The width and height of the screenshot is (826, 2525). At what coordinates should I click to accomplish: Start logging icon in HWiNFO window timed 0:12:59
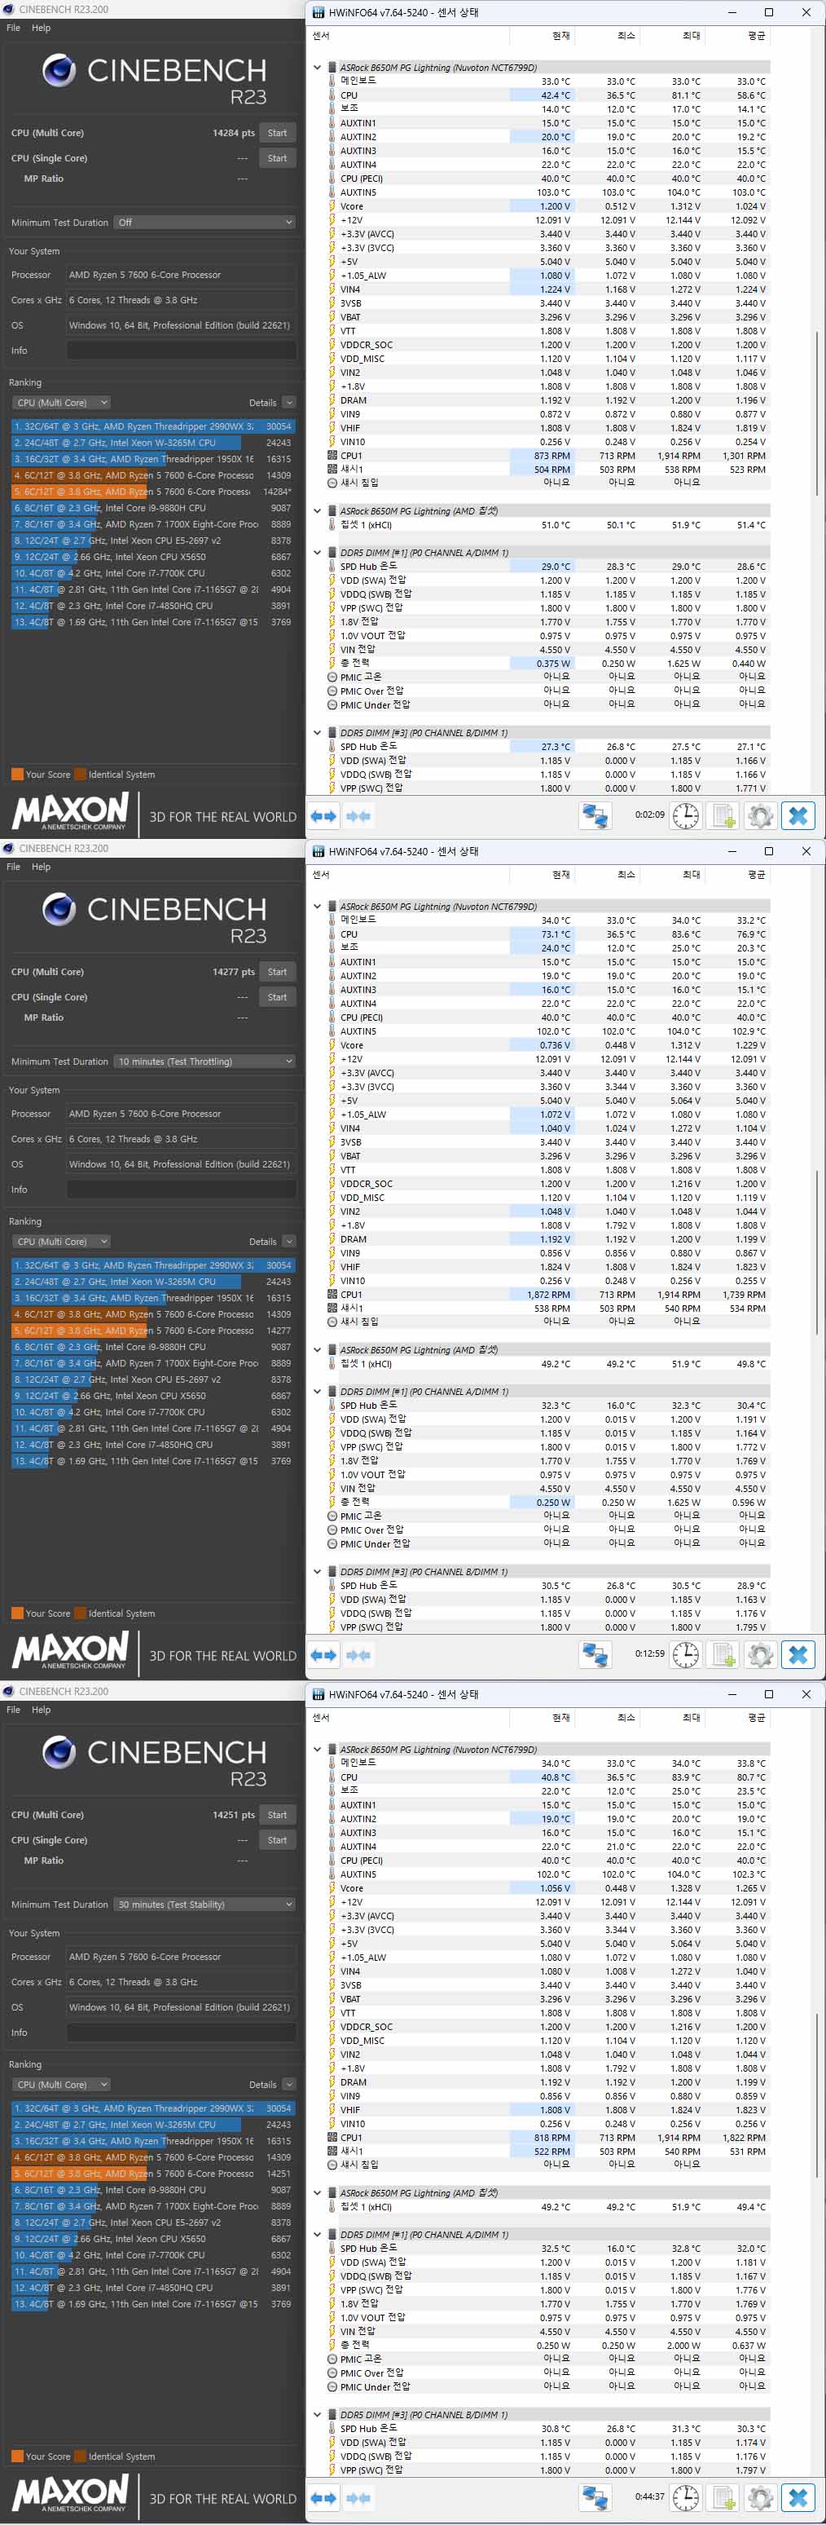point(723,1654)
